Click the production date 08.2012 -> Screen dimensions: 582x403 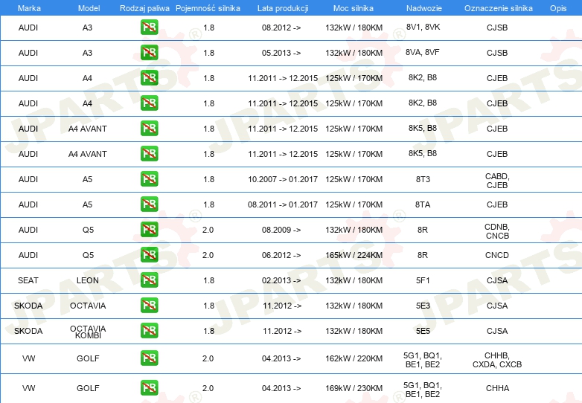tap(281, 28)
